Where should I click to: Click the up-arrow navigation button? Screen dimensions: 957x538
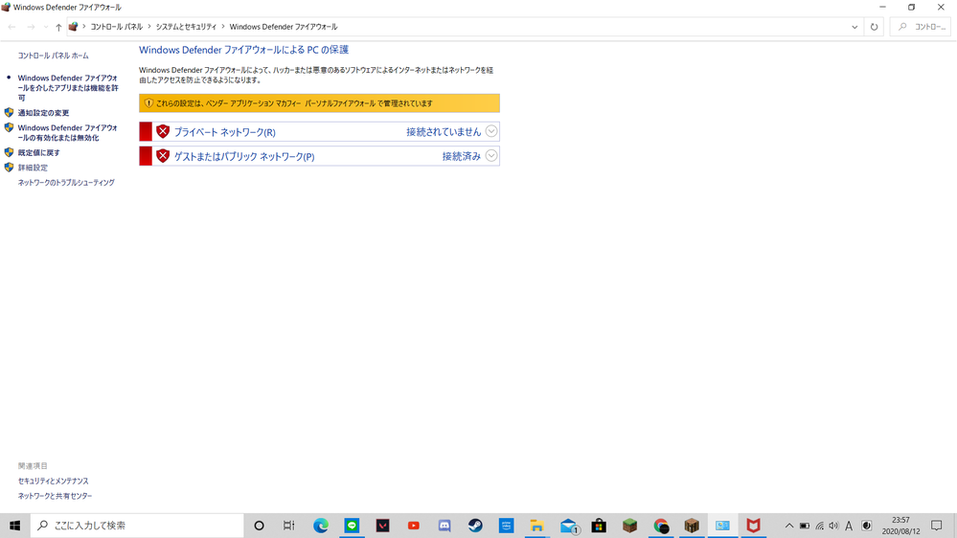tap(58, 27)
